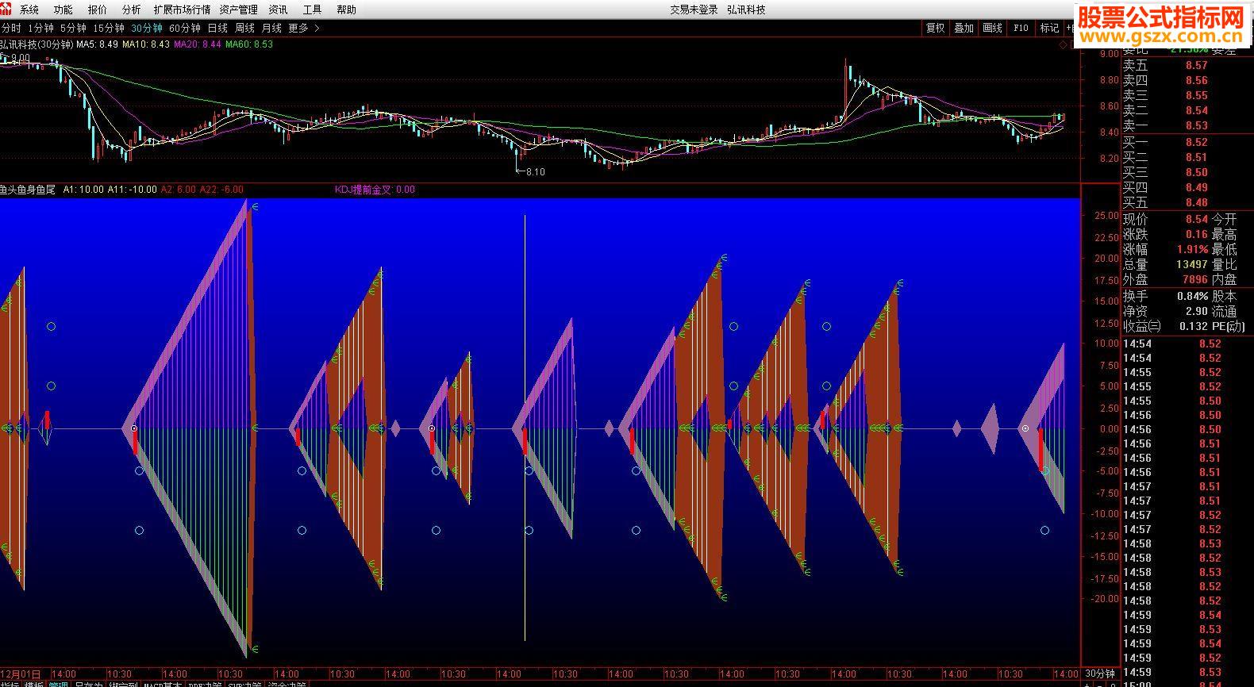Viewport: 1254px width, 687px height.
Task: Open the 报价 menu
Action: point(98,10)
